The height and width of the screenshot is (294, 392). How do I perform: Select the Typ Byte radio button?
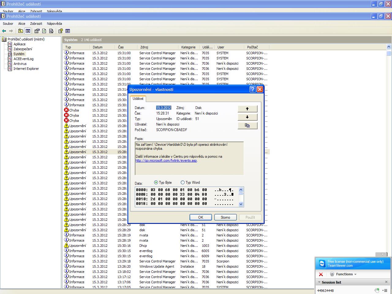pyautogui.click(x=156, y=183)
